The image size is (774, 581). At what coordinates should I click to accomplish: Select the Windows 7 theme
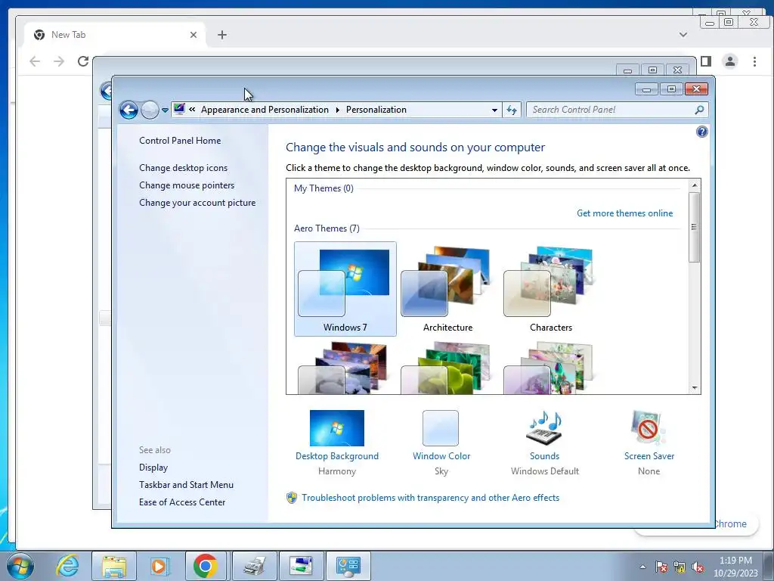345,289
